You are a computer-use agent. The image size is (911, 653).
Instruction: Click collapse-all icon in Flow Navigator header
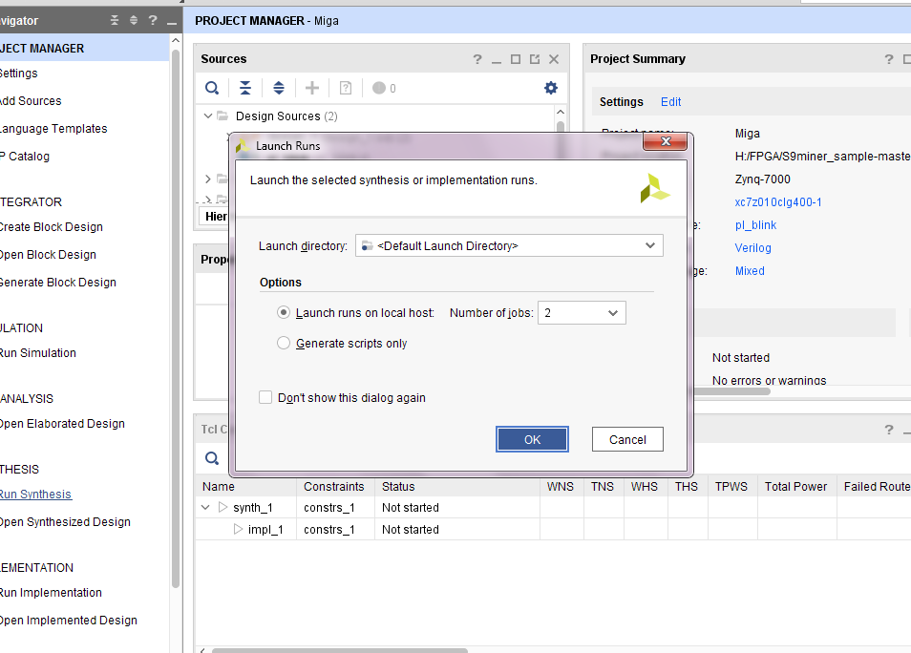115,20
